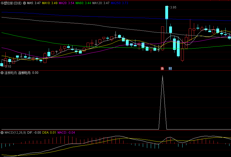Click the 3.10 low price annotation
The width and height of the screenshot is (231, 157).
pyautogui.click(x=8, y=67)
